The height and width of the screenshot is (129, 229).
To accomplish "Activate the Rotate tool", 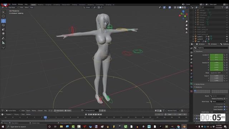I will tap(3, 25).
